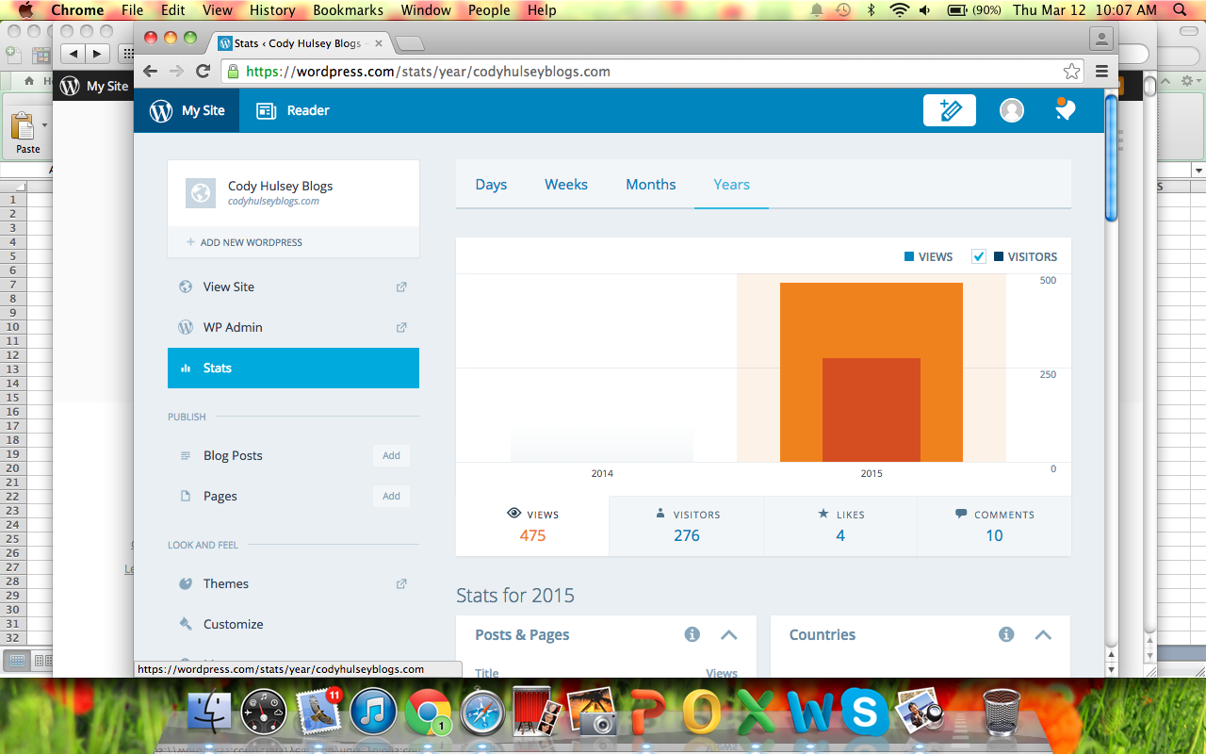Click the Posts & Pages info icon

click(692, 634)
